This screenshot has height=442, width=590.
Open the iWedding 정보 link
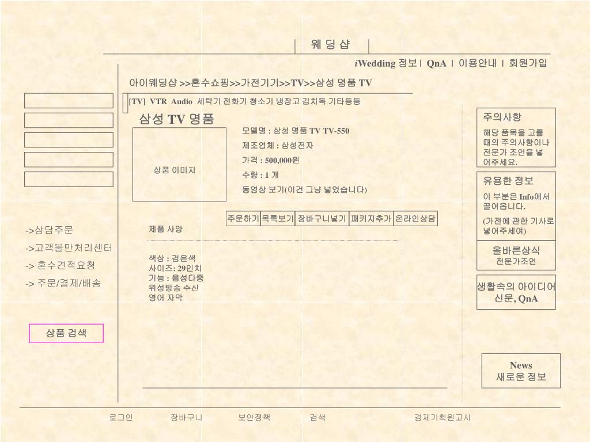coord(385,63)
